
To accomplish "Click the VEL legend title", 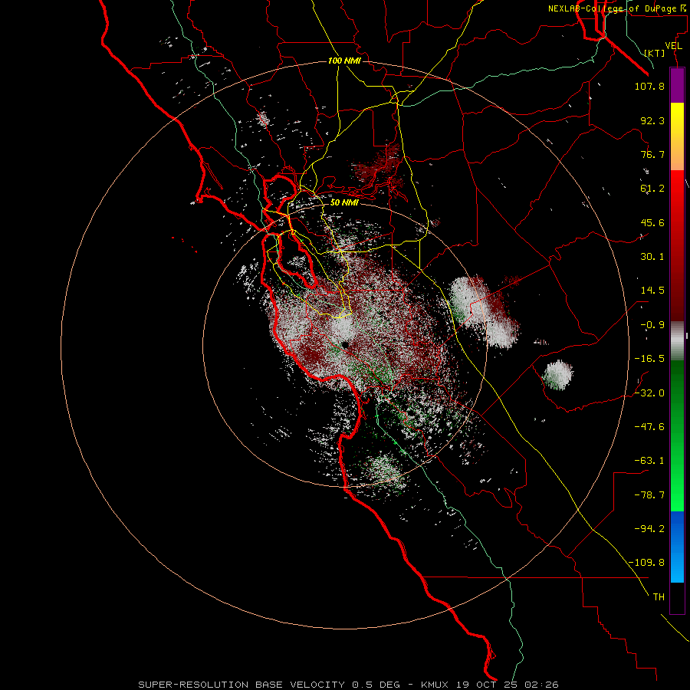I will coord(673,46).
